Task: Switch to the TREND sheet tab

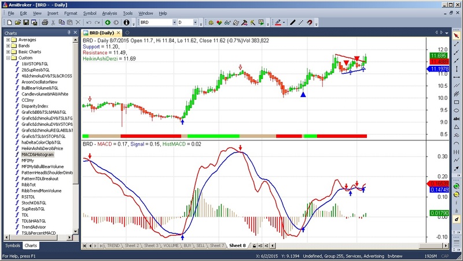Action: tap(113, 245)
